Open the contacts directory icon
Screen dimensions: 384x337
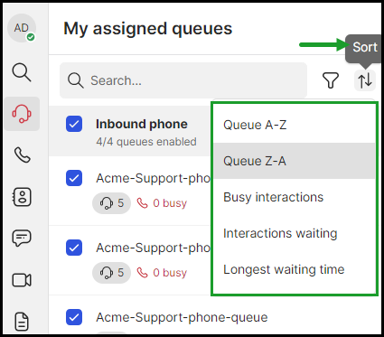click(22, 197)
